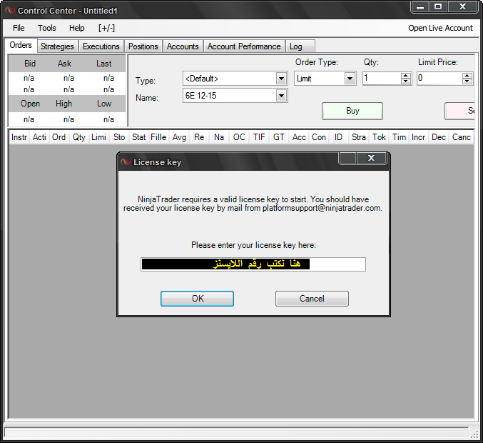Screen dimensions: 483x443
Task: Click the Tok column header
Action: pos(379,137)
